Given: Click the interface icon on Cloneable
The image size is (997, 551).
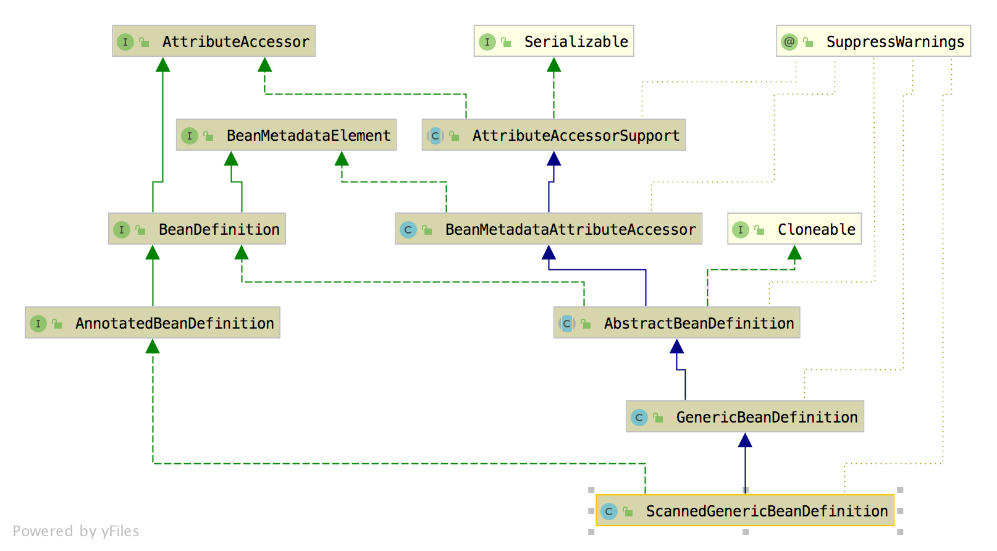Looking at the screenshot, I should [x=741, y=230].
